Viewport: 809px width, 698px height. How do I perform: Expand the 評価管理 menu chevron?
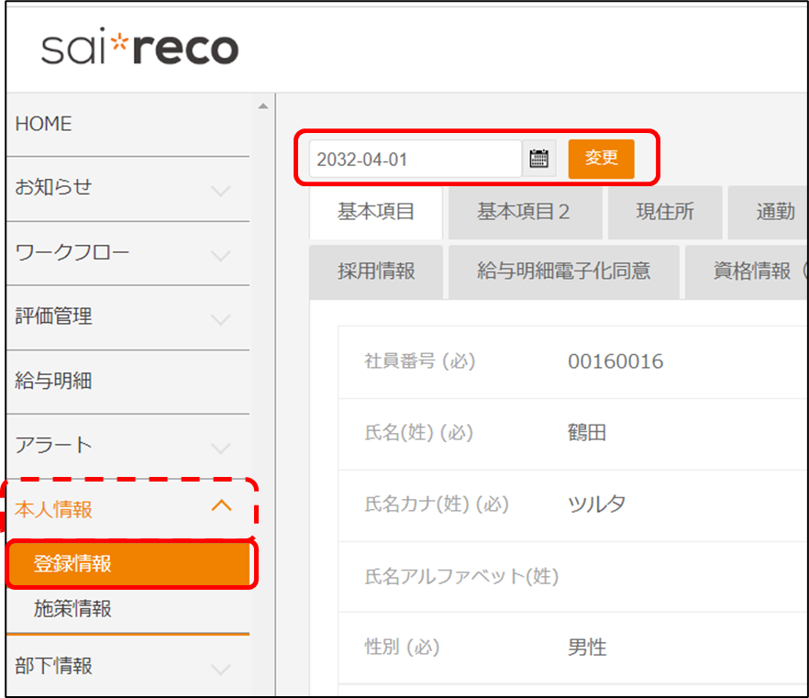tap(221, 319)
